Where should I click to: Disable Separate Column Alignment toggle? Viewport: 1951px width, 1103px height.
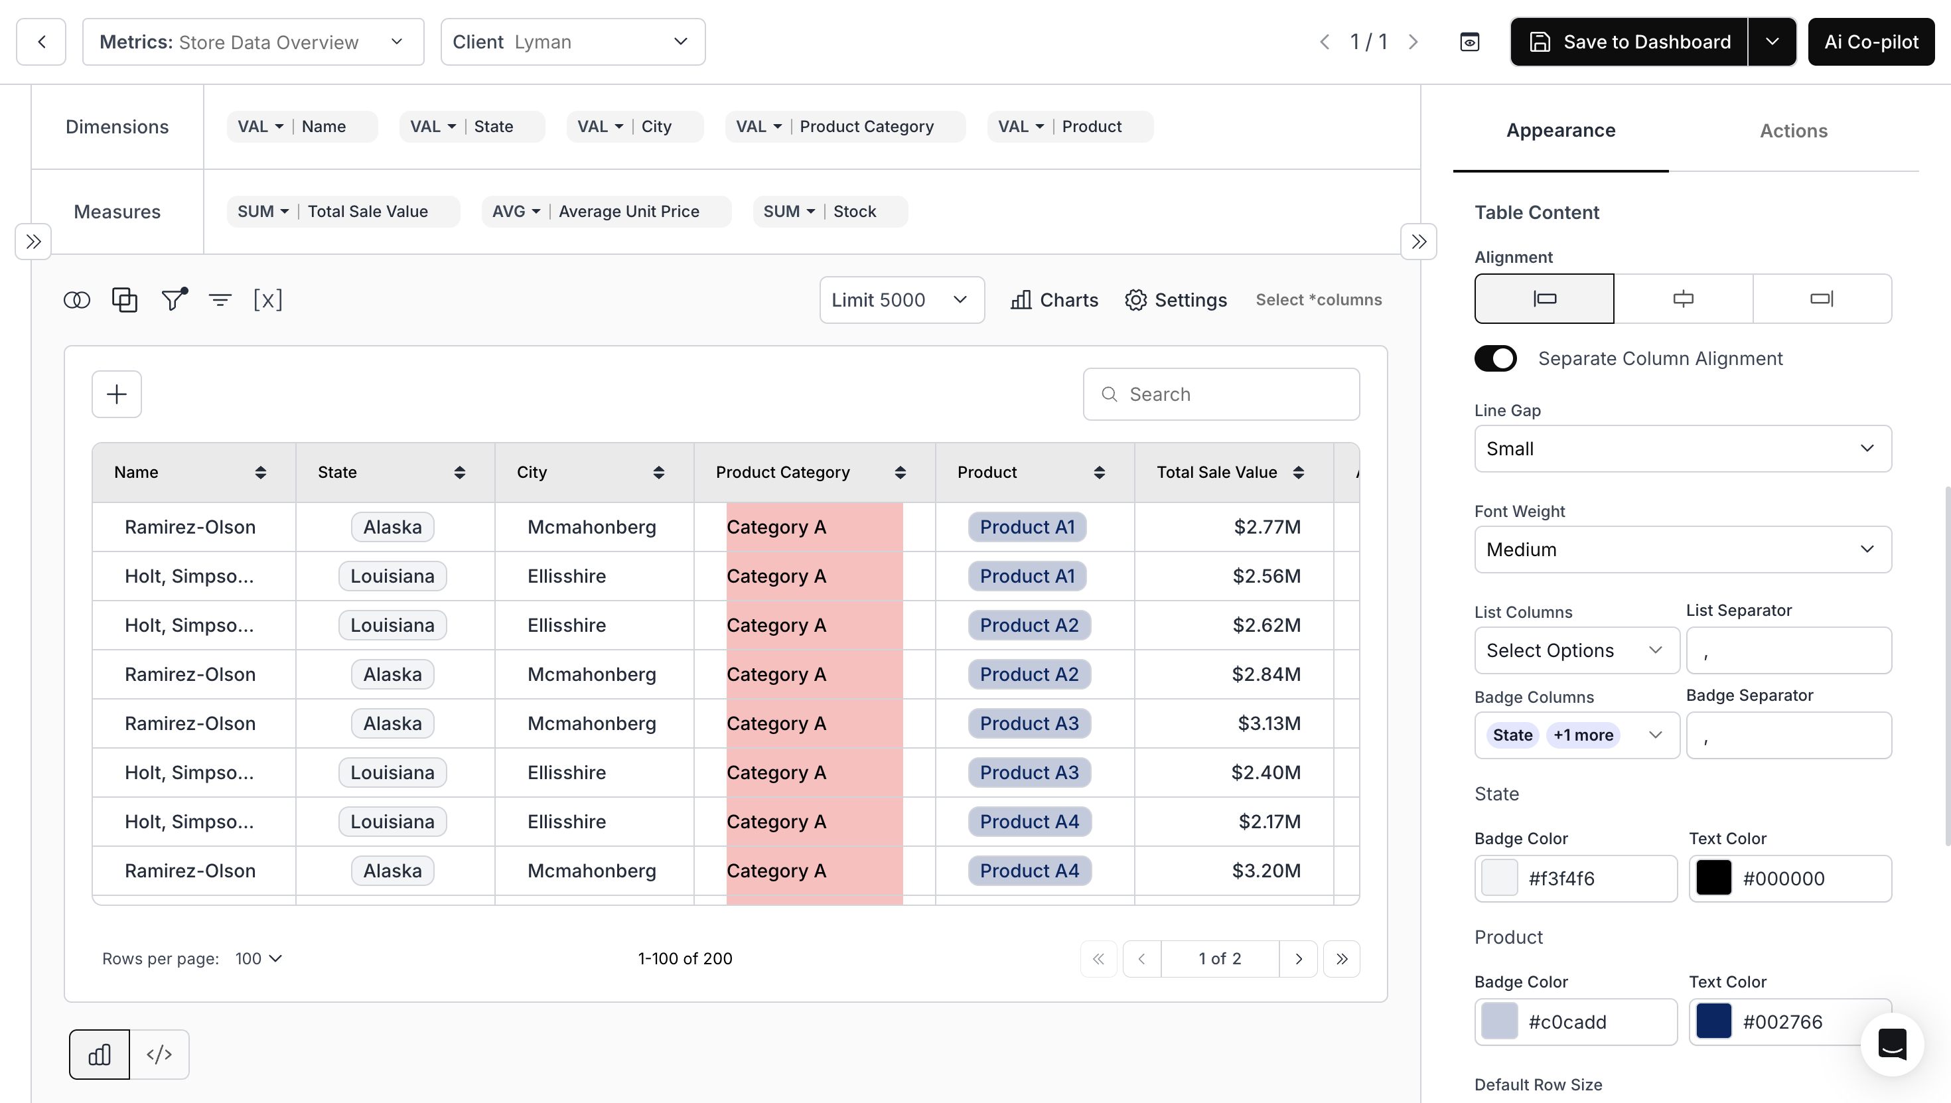(x=1495, y=358)
